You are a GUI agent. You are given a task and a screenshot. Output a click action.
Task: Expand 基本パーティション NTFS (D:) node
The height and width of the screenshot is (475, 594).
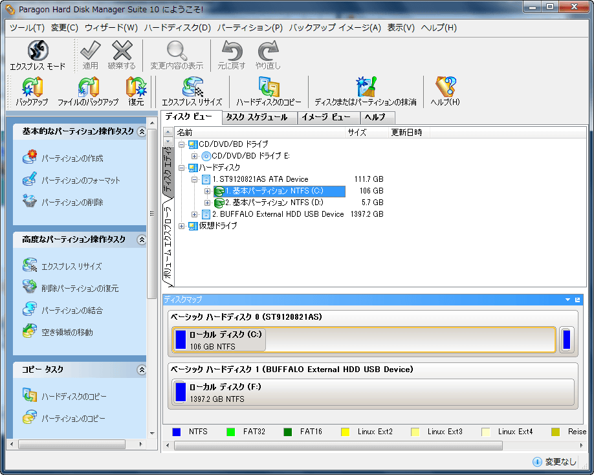[x=207, y=203]
